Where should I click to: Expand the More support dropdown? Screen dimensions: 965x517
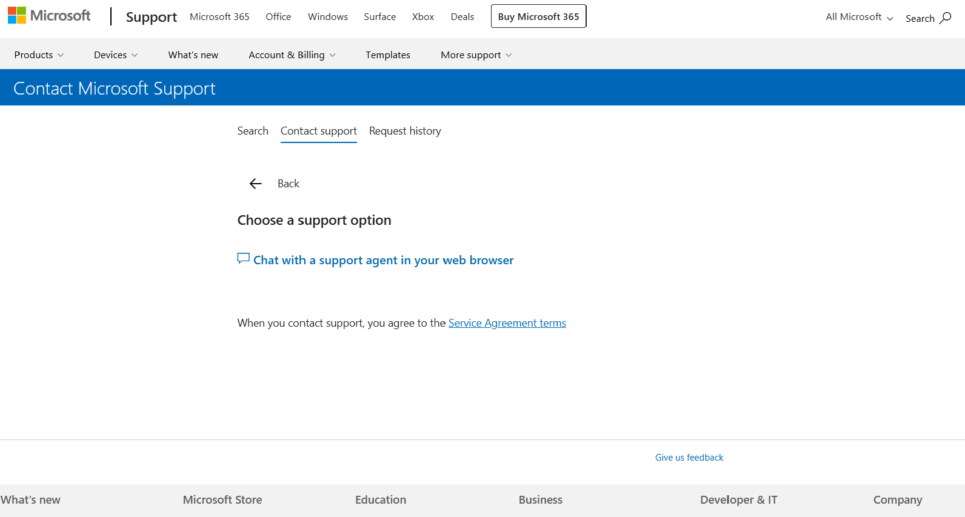(476, 55)
